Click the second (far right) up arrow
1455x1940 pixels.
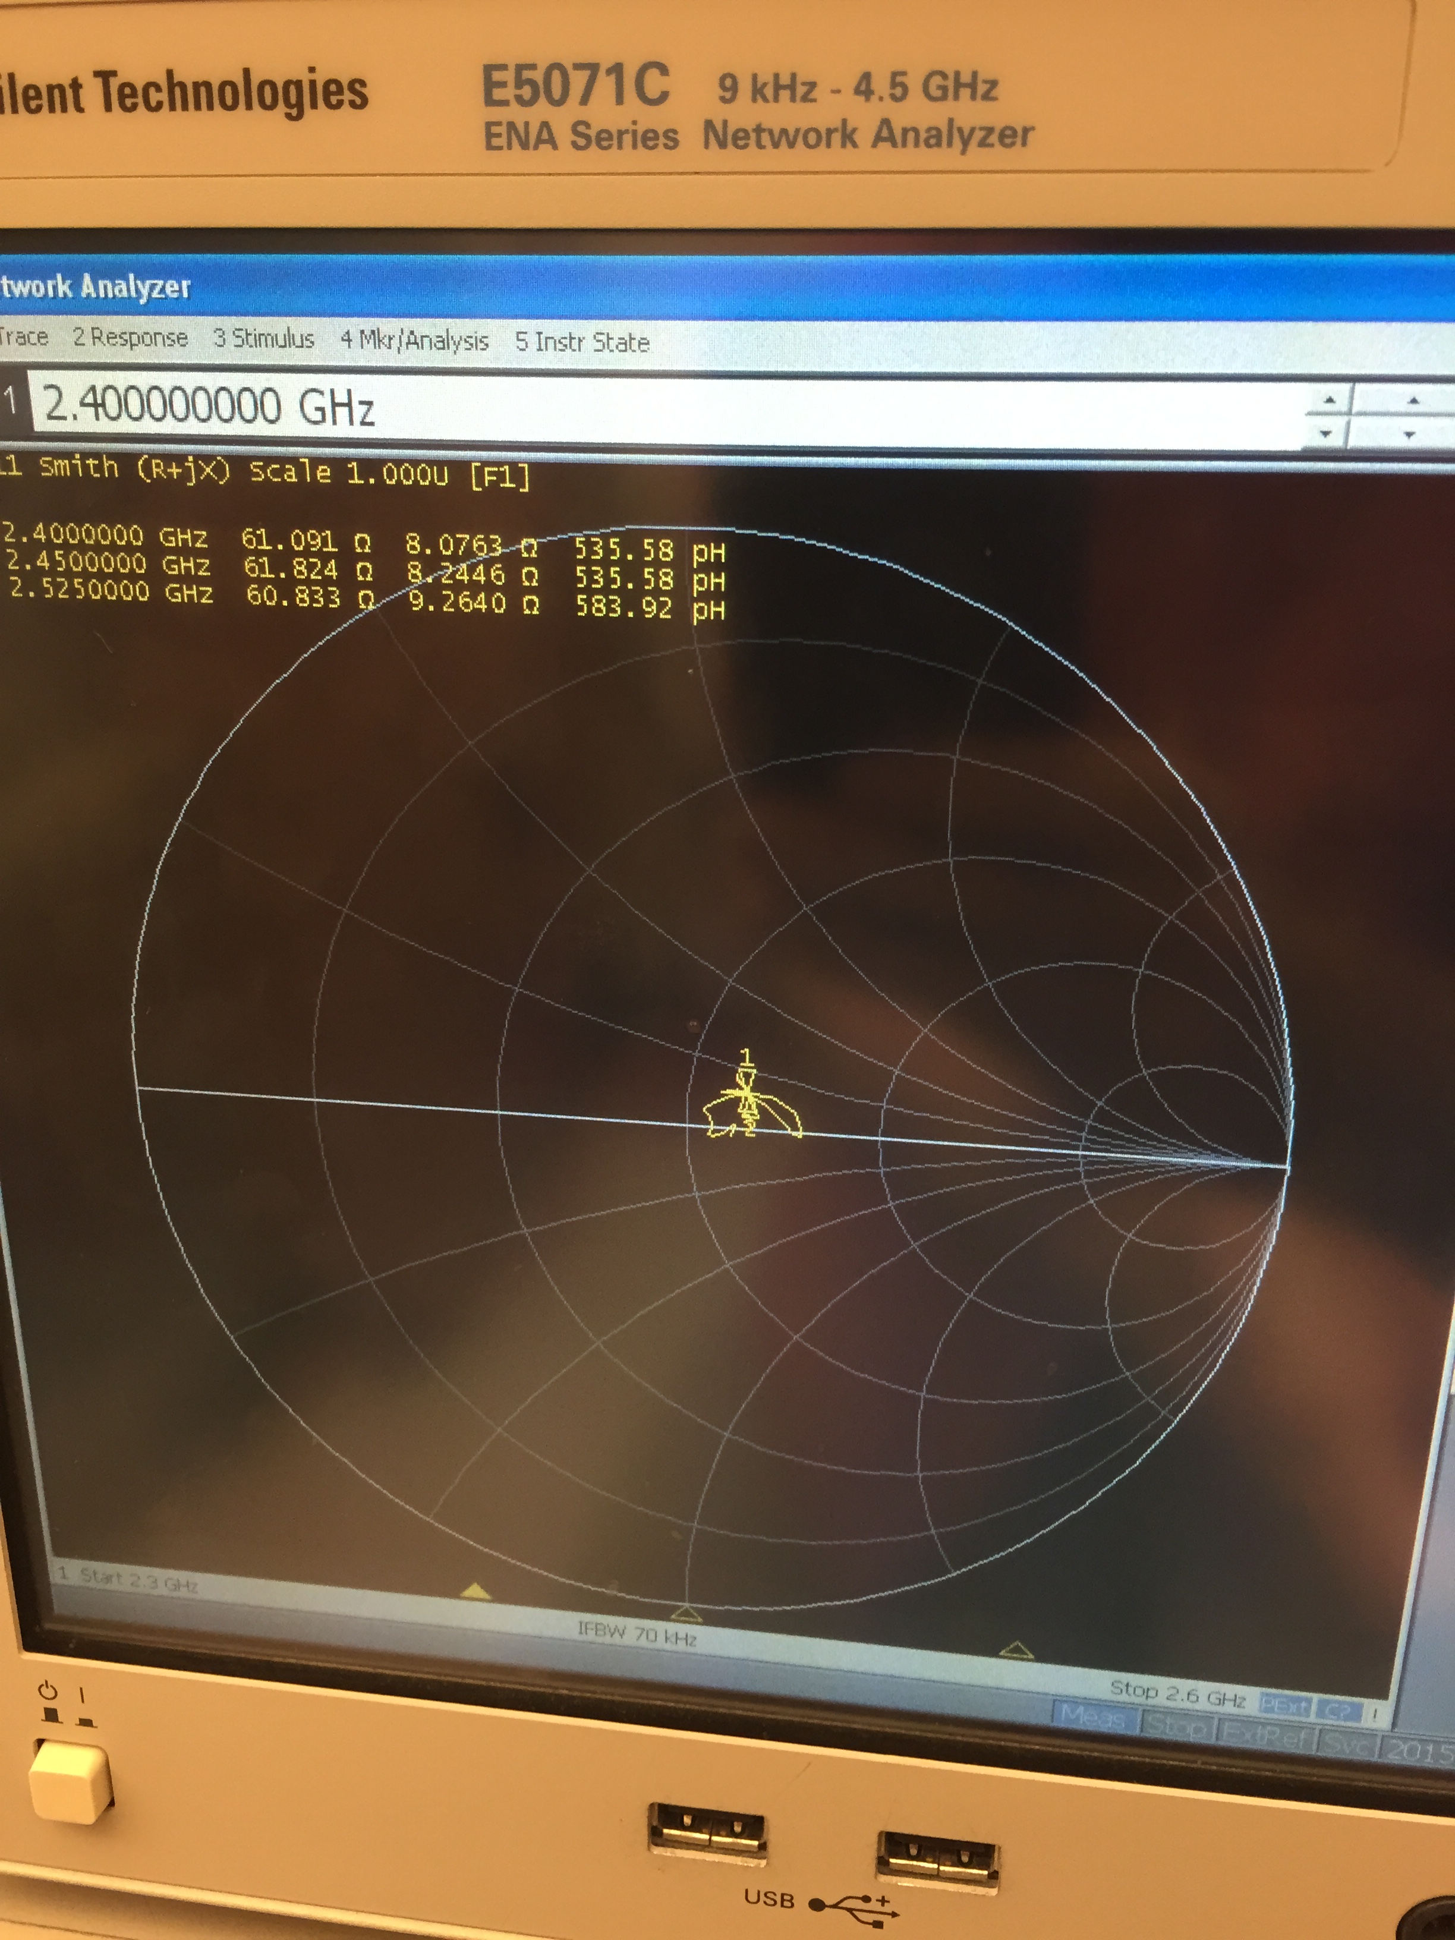(x=1413, y=401)
